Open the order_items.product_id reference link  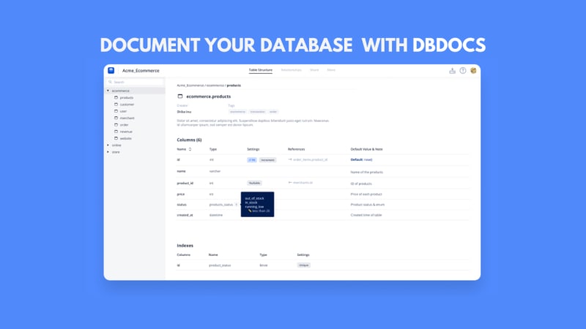click(310, 159)
